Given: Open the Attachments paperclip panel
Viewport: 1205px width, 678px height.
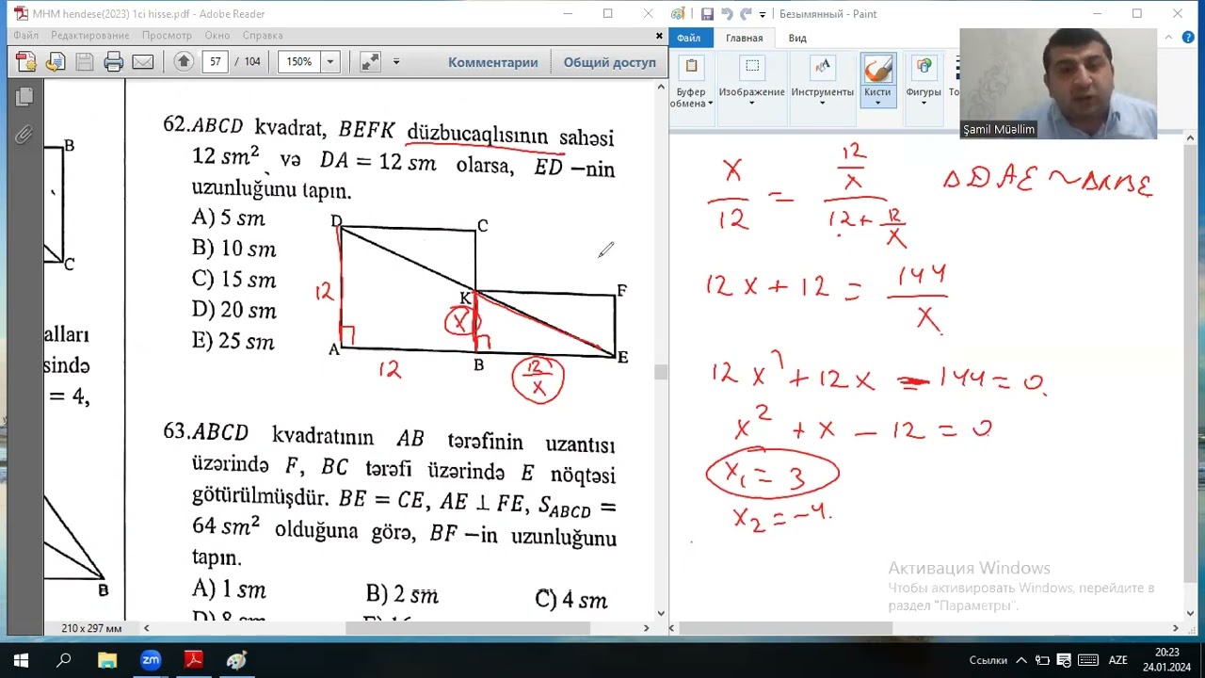Looking at the screenshot, I should (x=24, y=135).
